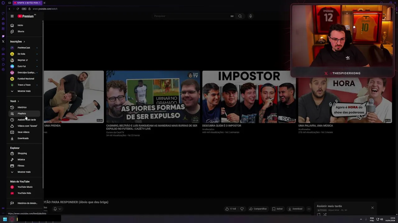
Task: Open Histórico in the sidebar
Action: 25,107
